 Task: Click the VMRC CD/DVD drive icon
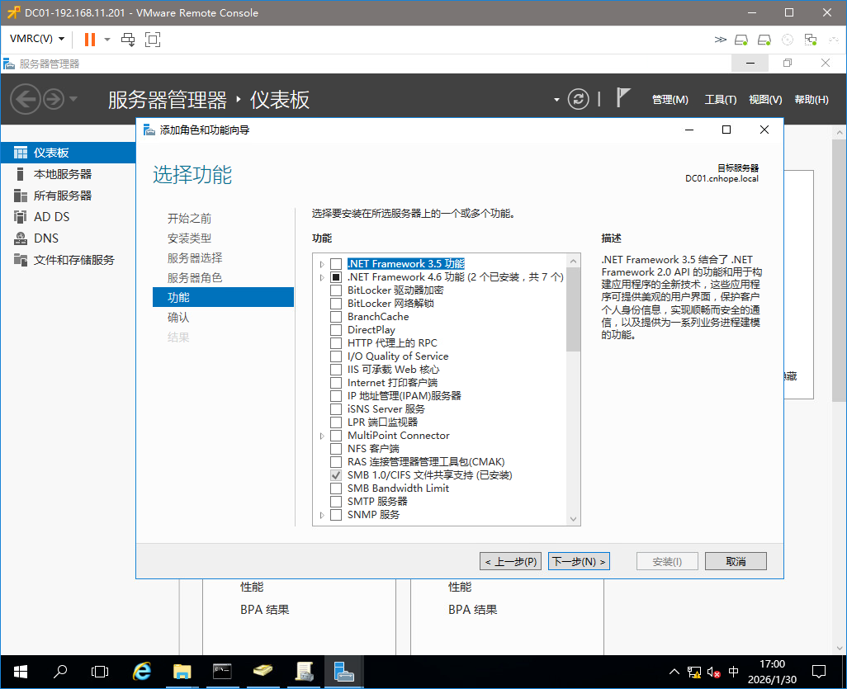tap(788, 40)
